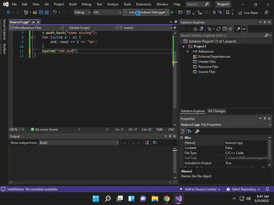Click the Undo arrow icon
Screen dimensions: 274x205
[x=55, y=12]
